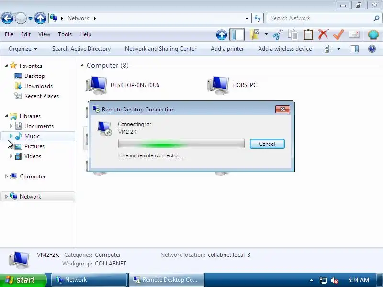Click the network tray icon

click(323, 280)
